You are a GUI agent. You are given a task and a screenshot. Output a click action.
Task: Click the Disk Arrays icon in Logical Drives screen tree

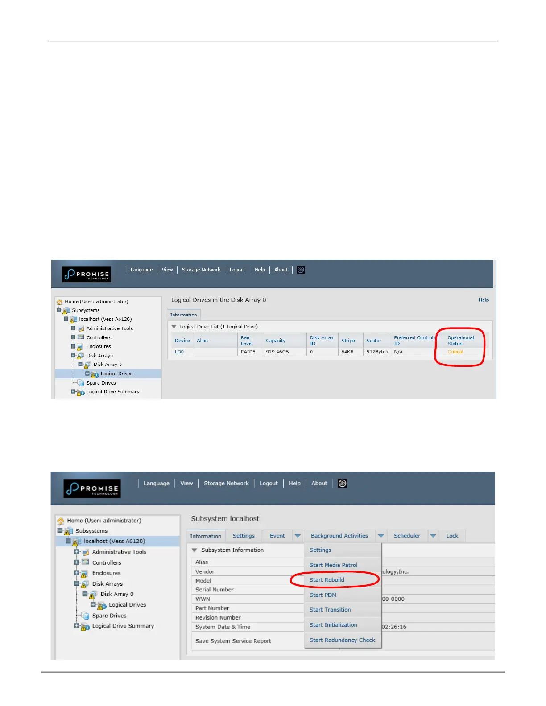80,356
